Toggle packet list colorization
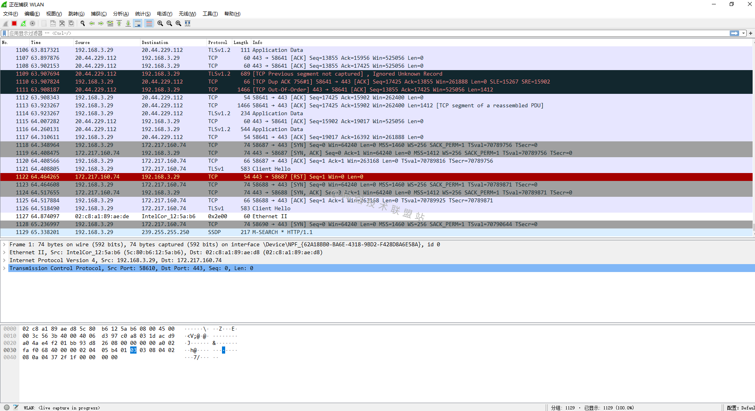This screenshot has width=755, height=411. [149, 23]
